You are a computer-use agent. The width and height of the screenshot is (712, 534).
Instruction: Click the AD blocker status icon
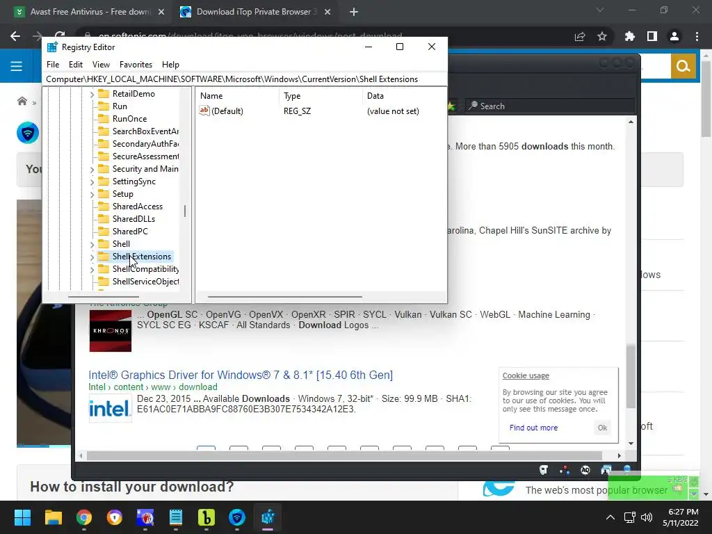coord(585,471)
